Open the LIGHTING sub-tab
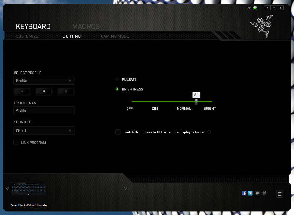This screenshot has height=215, width=294. tap(71, 36)
